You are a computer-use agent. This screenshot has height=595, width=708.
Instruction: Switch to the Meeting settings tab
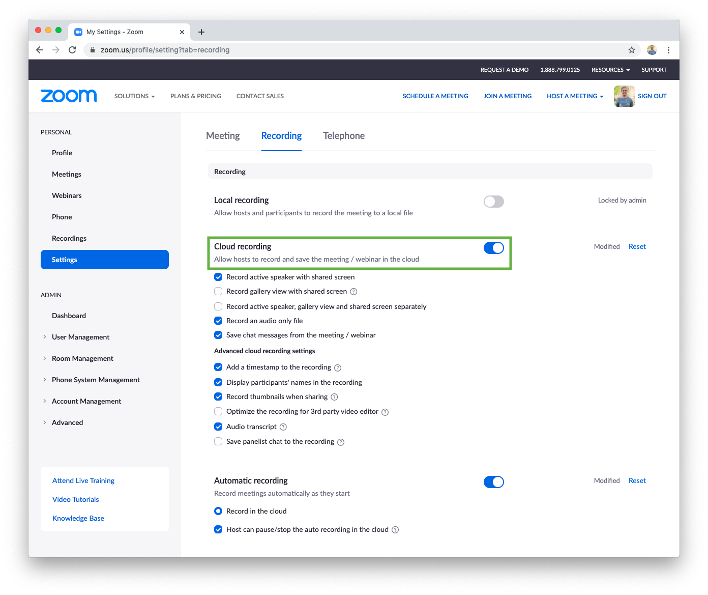tap(223, 136)
